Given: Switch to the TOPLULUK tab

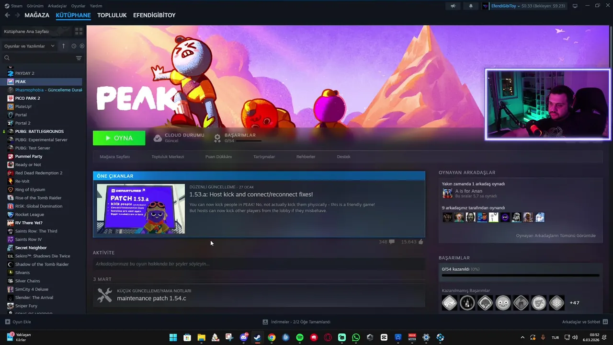Looking at the screenshot, I should 112,15.
